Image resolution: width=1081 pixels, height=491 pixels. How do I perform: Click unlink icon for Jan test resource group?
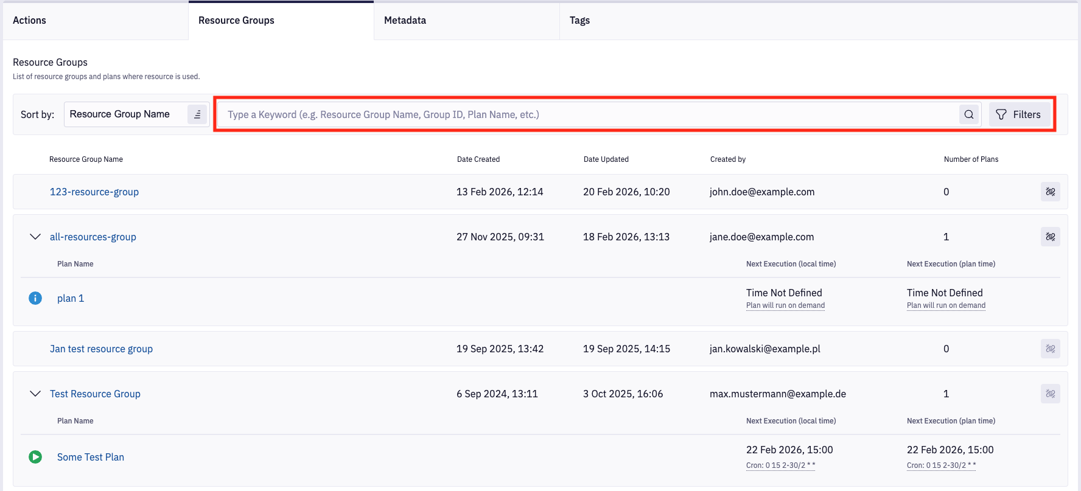click(x=1050, y=349)
